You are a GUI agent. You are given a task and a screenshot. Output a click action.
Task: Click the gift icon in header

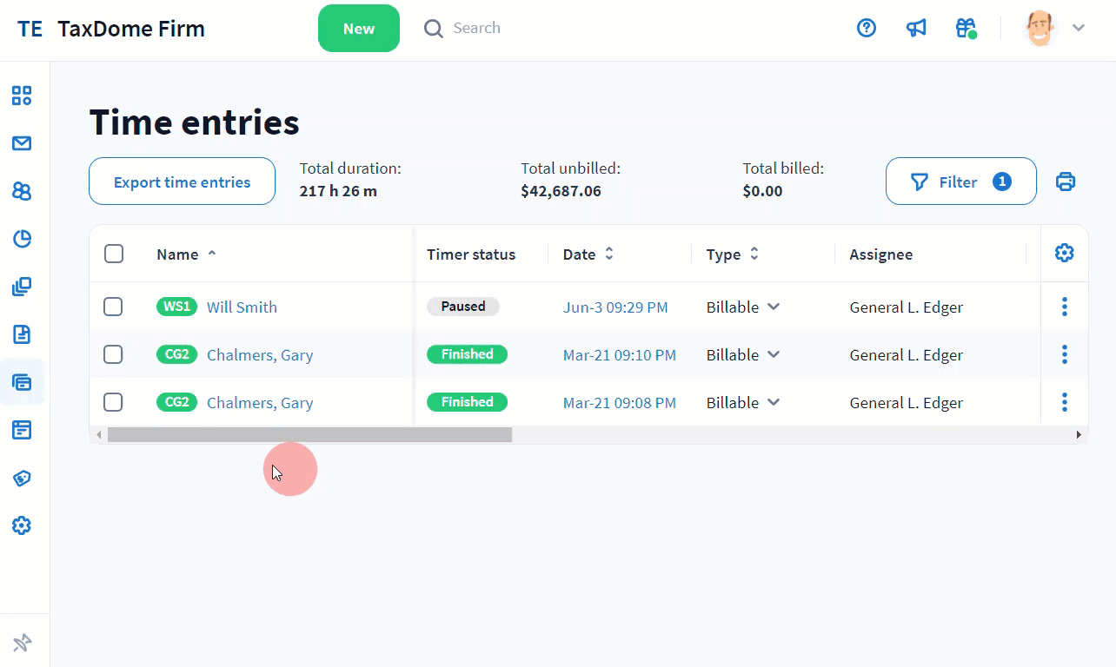(x=966, y=29)
